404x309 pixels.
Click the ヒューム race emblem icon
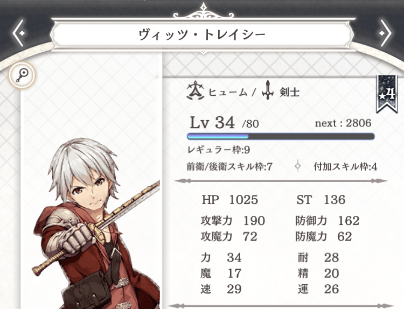[195, 90]
